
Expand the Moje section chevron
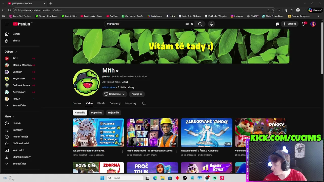click(13, 117)
